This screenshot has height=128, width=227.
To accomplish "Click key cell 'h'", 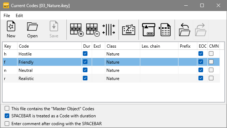I will click(x=10, y=54).
